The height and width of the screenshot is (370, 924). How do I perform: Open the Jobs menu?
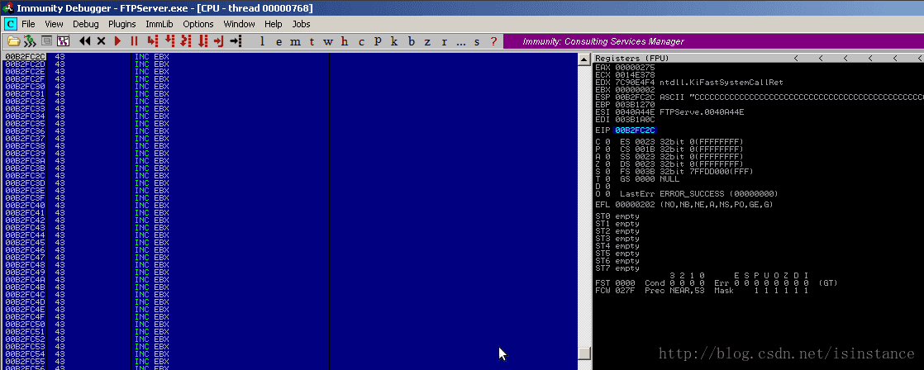click(x=301, y=24)
